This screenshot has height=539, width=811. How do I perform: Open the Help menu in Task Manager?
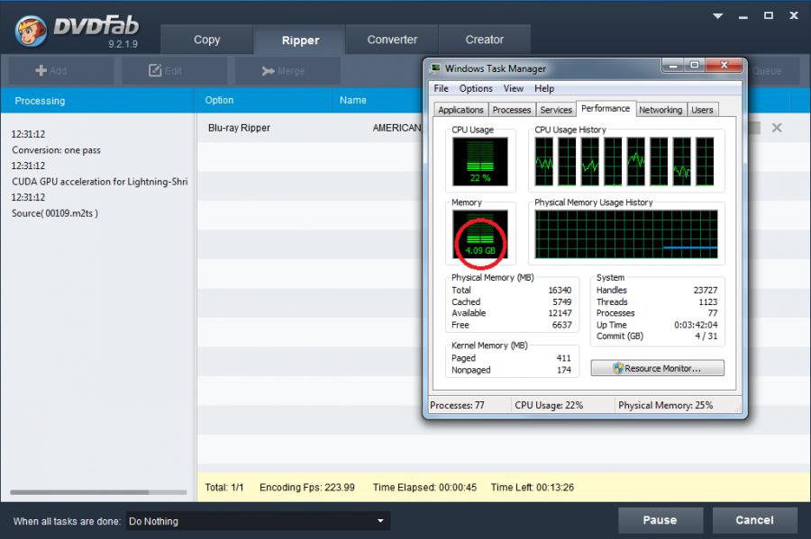[x=544, y=88]
